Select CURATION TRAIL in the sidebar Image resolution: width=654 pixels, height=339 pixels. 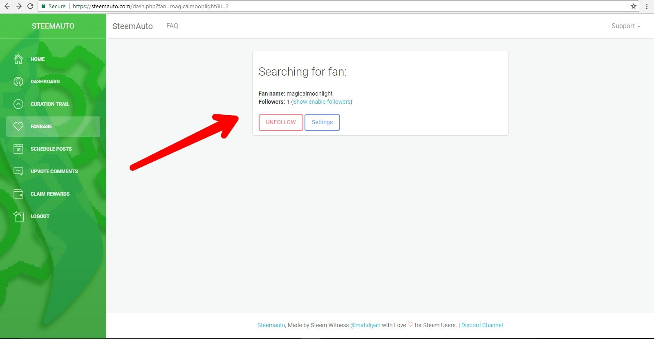(53, 104)
